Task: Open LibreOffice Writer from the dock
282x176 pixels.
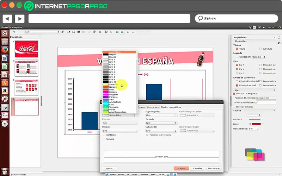Action: click(x=5, y=58)
